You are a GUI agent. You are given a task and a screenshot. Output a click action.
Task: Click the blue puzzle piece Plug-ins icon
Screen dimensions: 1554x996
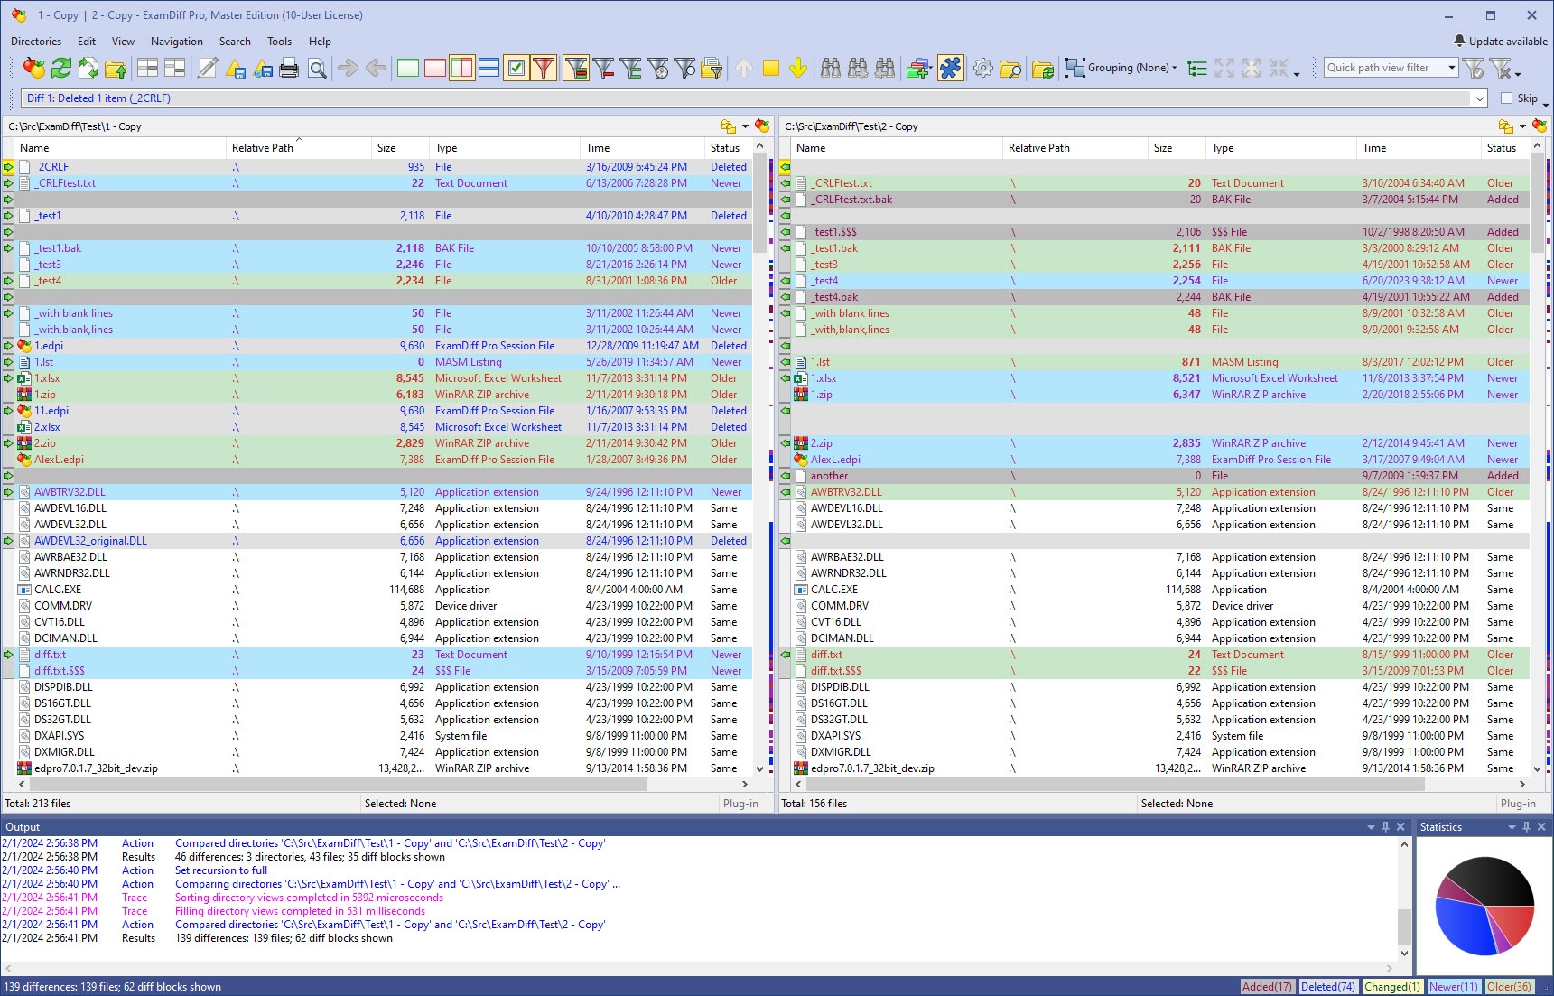[x=951, y=68]
